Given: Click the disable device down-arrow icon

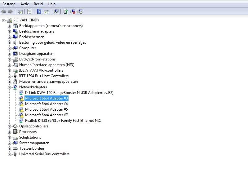Looking at the screenshot, I should 80,12.
